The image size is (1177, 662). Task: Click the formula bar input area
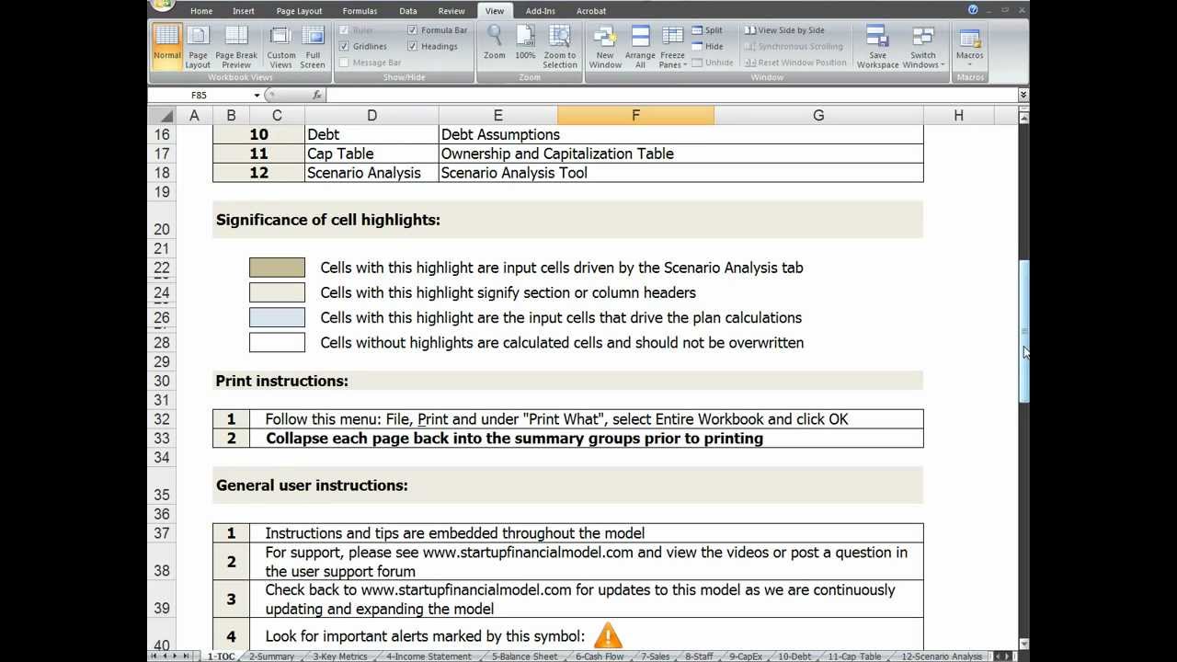tap(671, 95)
